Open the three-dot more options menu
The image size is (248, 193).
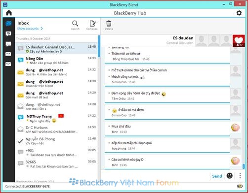coord(240,176)
